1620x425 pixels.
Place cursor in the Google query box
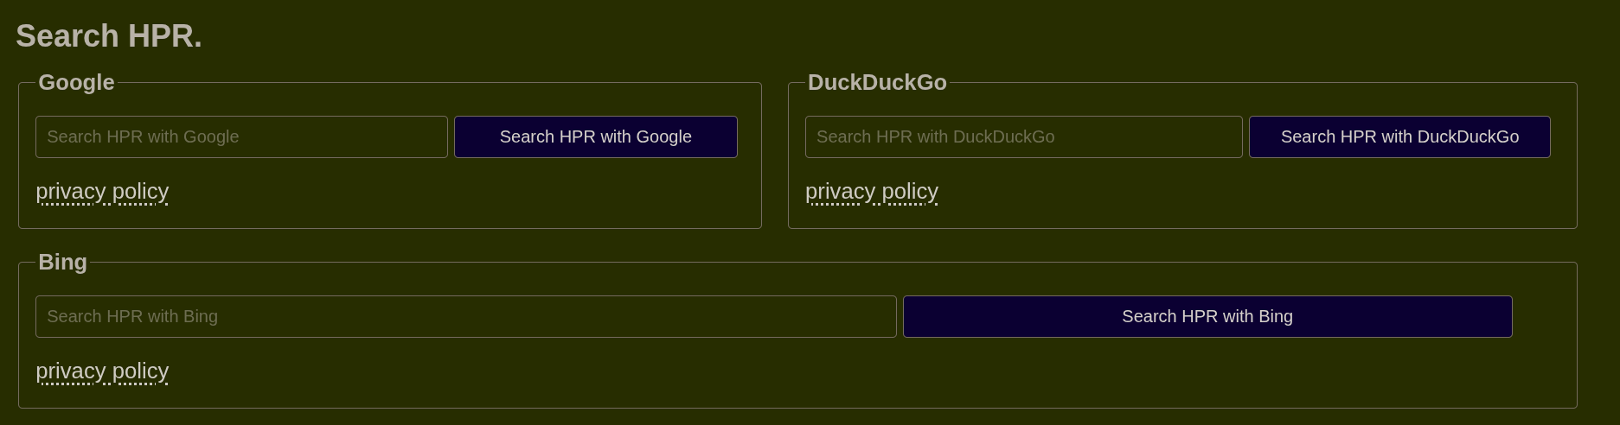click(x=241, y=136)
